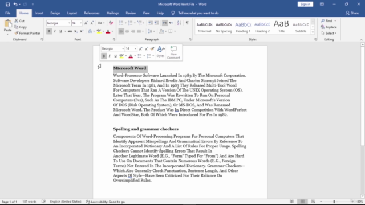Expand the Styles gallery more arrow
This screenshot has height=205, width=365.
click(x=313, y=32)
